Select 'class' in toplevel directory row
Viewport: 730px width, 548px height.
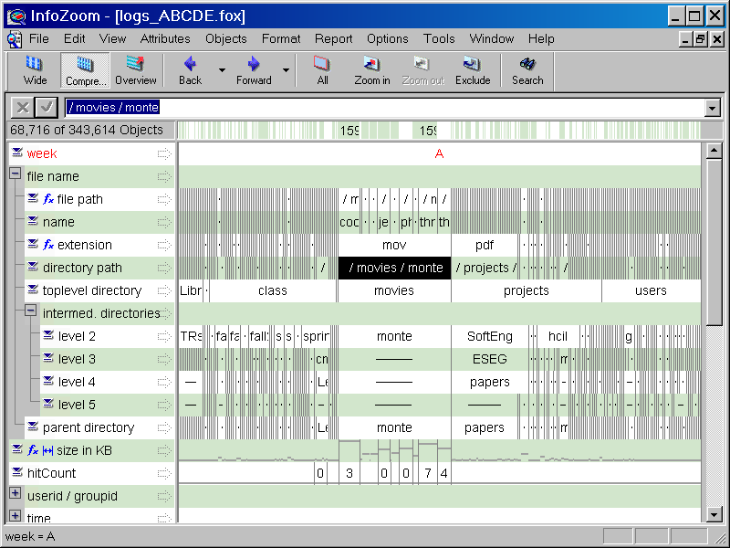point(273,290)
